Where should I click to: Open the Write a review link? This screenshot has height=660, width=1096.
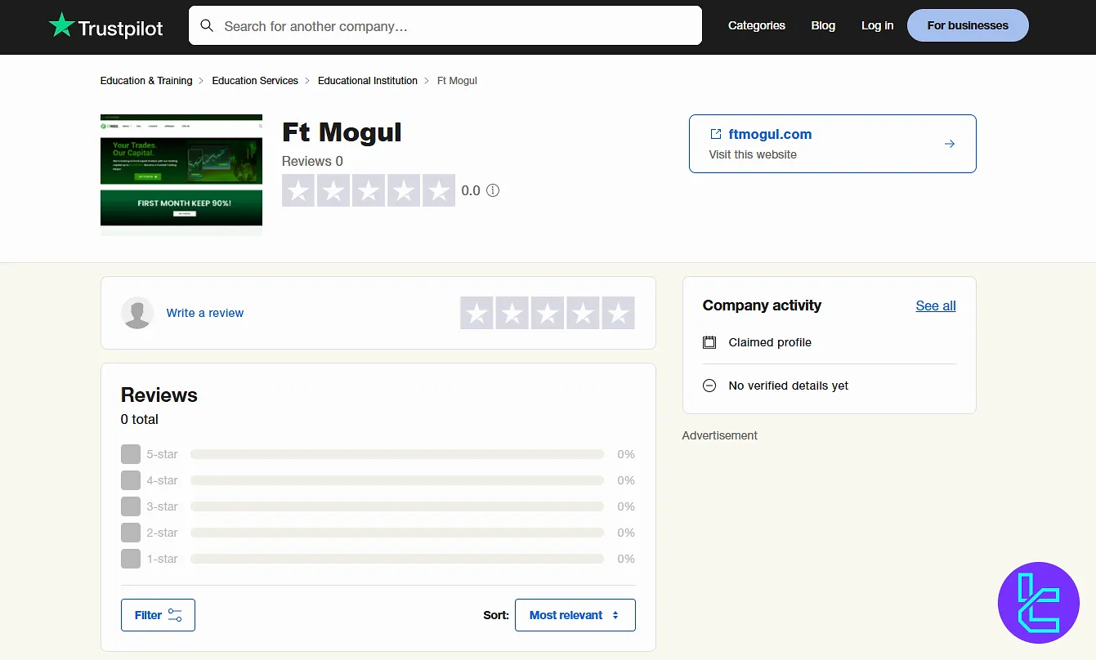pyautogui.click(x=205, y=312)
